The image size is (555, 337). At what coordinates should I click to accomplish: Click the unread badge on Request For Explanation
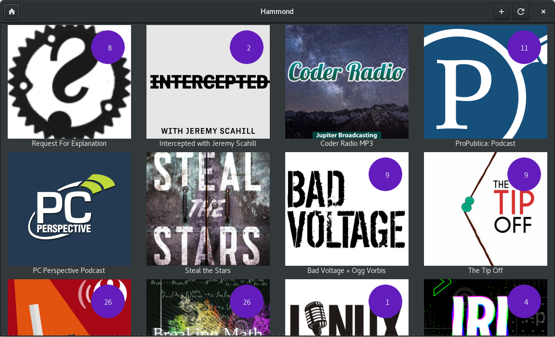coord(108,47)
